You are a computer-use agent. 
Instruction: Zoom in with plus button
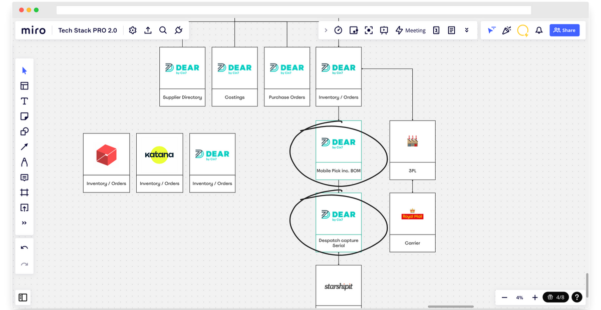click(535, 297)
